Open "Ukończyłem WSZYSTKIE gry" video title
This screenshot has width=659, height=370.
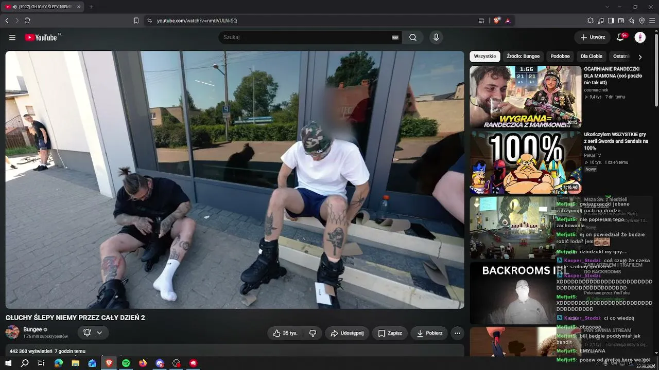(616, 141)
